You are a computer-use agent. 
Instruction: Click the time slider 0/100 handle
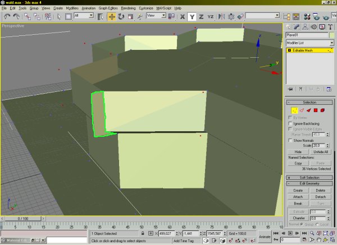(23, 218)
